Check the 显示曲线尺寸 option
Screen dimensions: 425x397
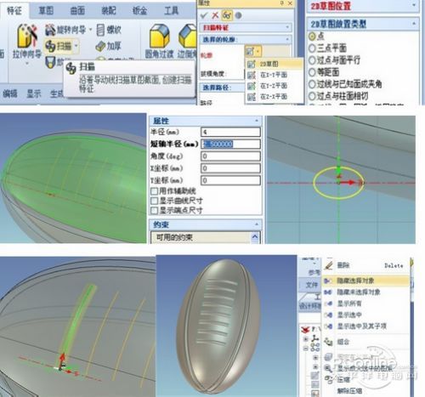pyautogui.click(x=155, y=201)
